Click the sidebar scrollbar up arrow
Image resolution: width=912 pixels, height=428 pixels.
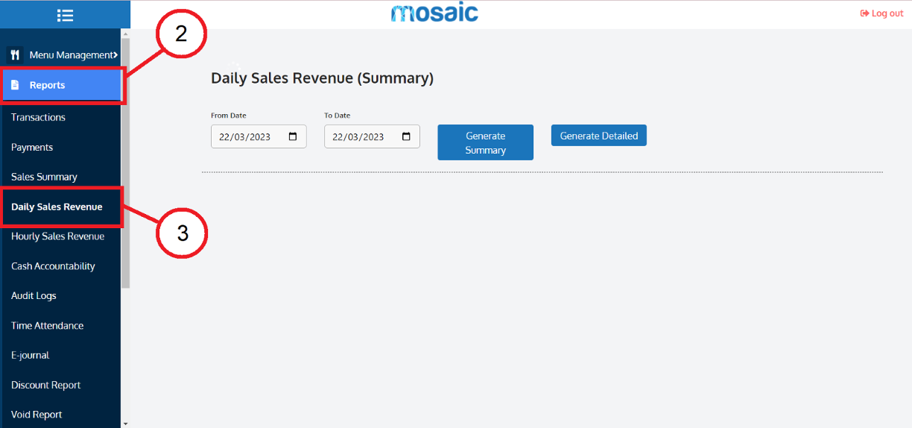coord(125,34)
